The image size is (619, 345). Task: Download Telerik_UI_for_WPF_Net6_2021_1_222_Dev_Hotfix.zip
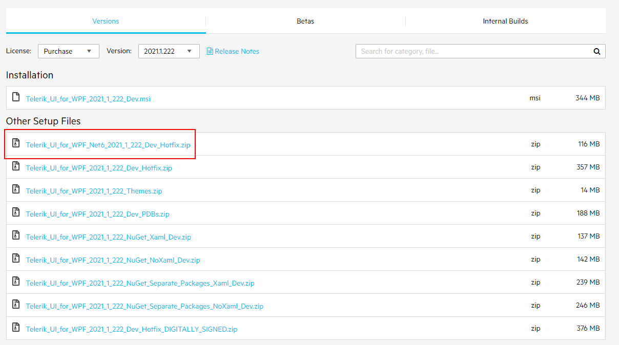click(108, 145)
